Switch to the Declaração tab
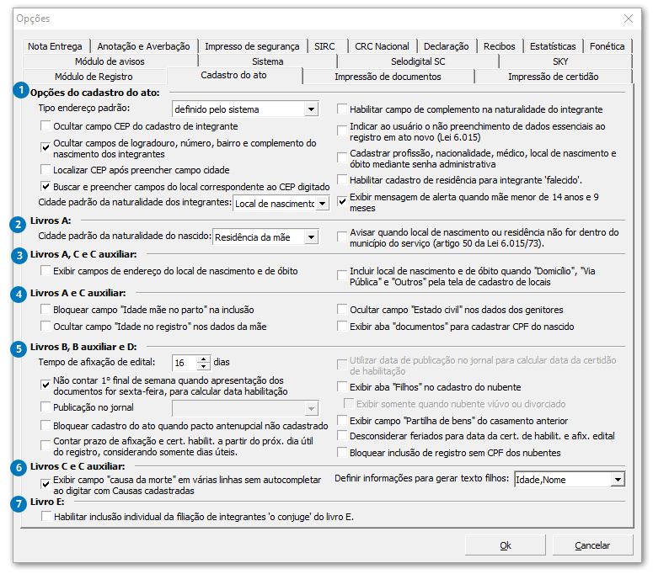 (446, 46)
